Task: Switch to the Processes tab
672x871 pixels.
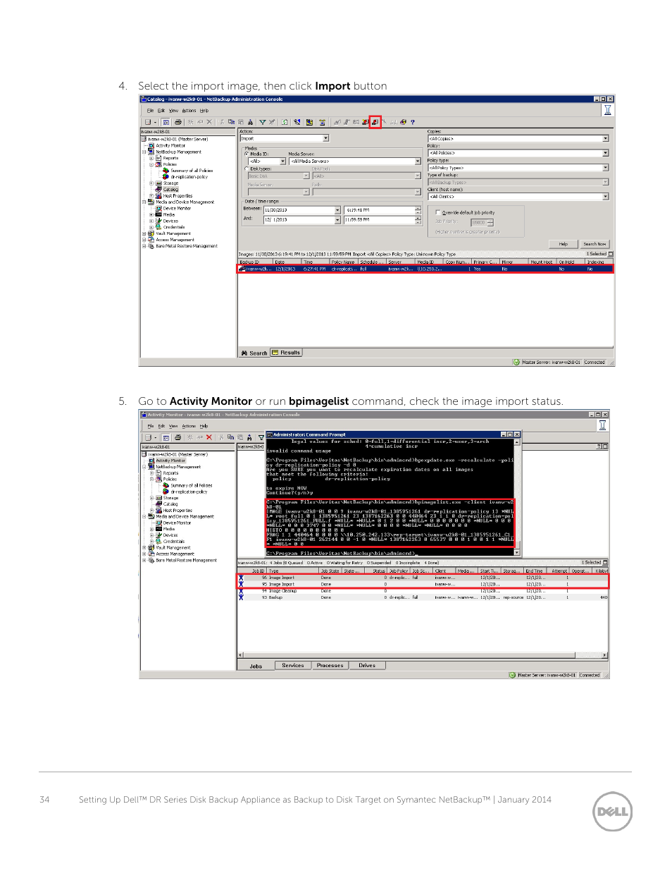Action: [330, 666]
